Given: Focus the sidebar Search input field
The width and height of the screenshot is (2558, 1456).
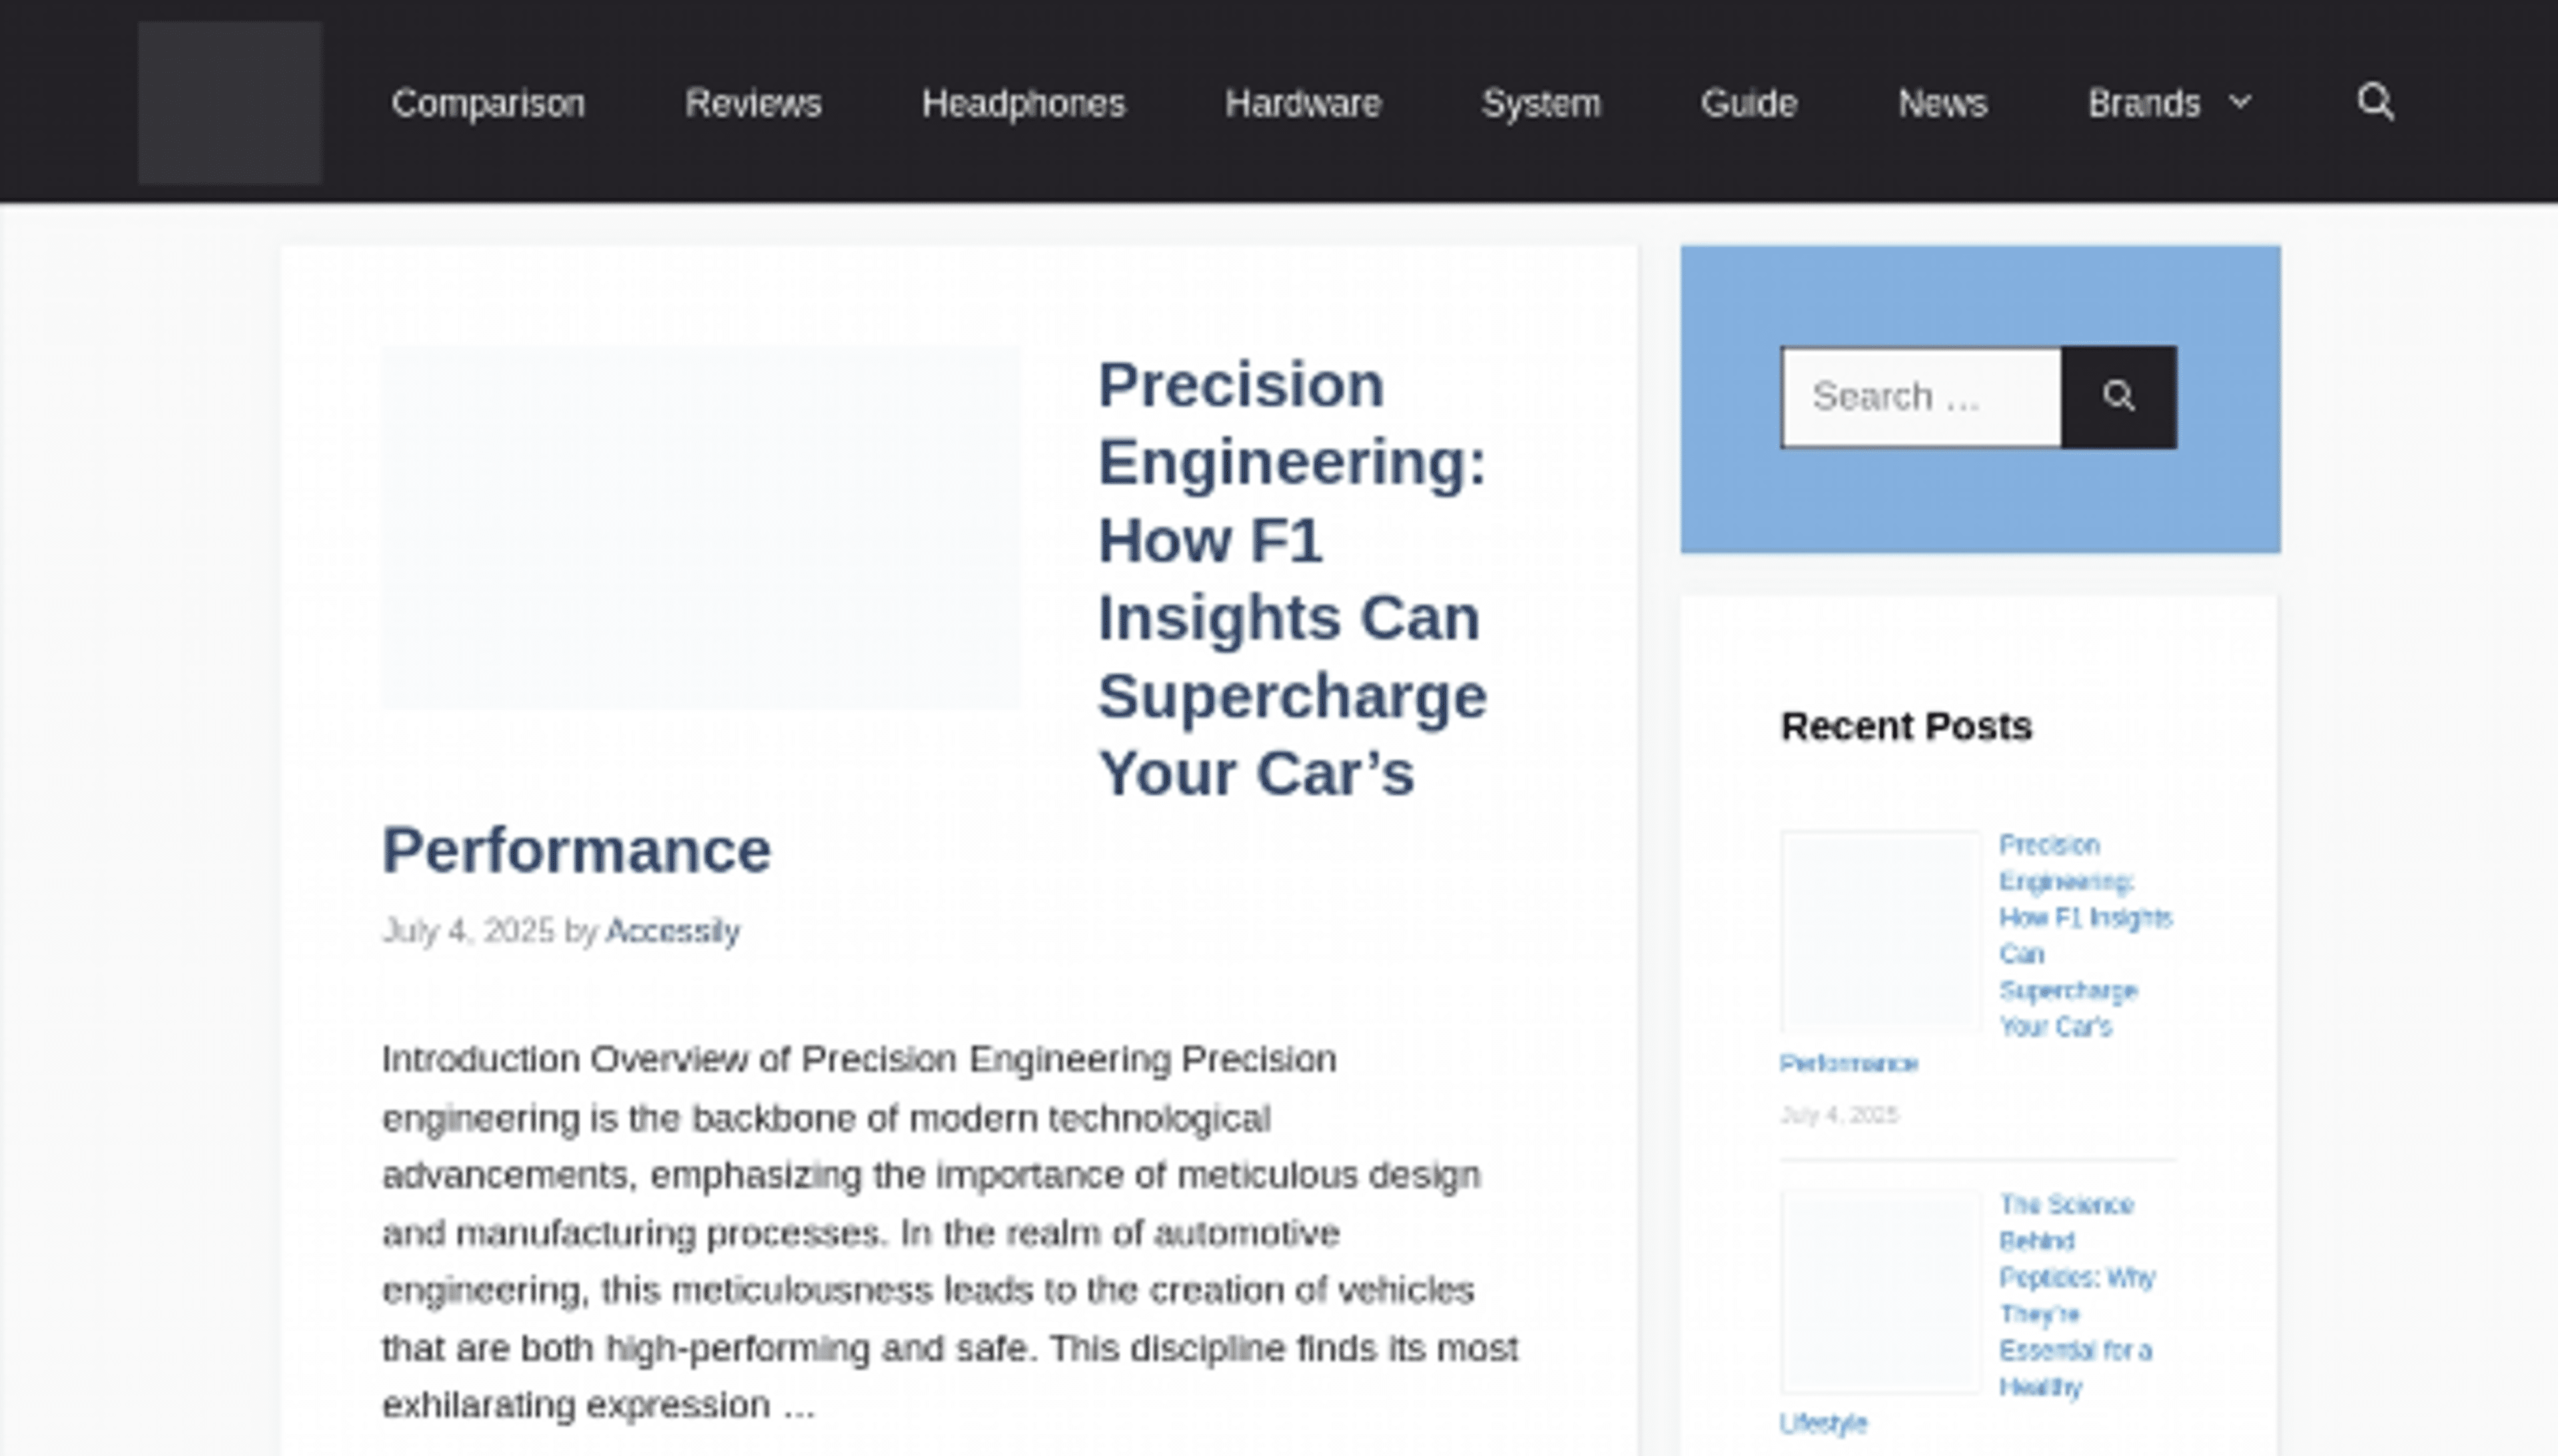Looking at the screenshot, I should (x=1921, y=397).
